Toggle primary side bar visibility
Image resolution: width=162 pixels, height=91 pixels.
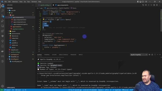click(138, 2)
